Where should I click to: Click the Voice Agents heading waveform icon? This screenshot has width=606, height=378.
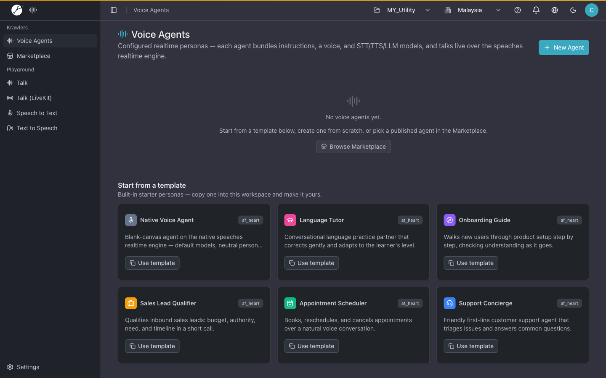point(123,34)
